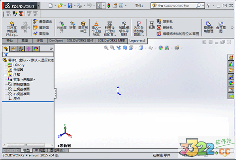This screenshot has width=237, height=160.
Task: Click the Edit Appearance color ball icon
Action: pos(161,48)
